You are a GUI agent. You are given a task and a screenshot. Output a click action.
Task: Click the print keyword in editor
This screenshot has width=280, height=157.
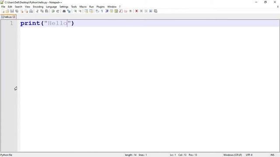(30, 23)
